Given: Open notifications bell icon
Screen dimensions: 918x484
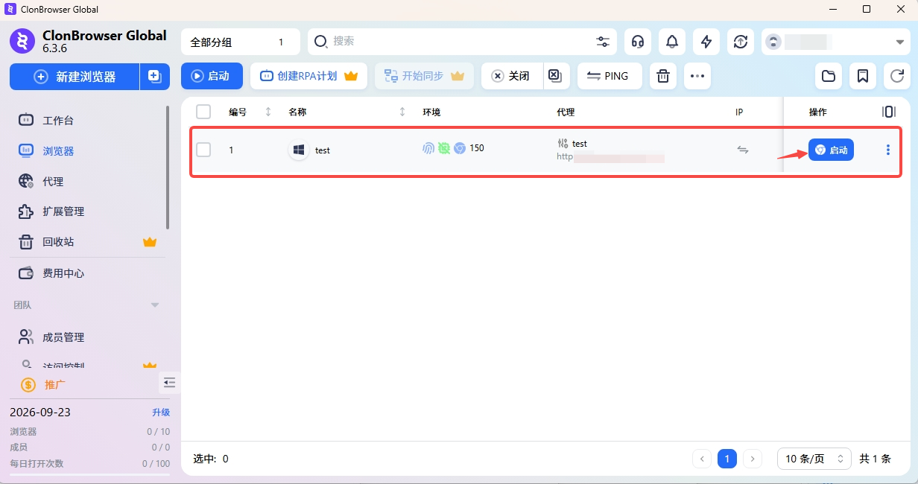Looking at the screenshot, I should (x=672, y=42).
